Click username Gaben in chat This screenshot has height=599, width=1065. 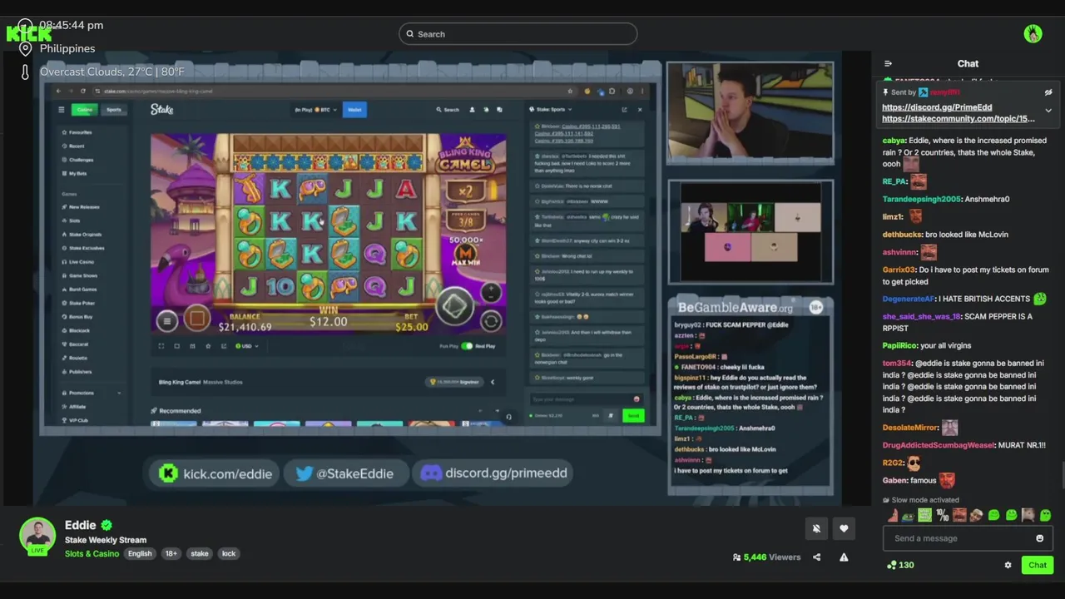pos(895,480)
